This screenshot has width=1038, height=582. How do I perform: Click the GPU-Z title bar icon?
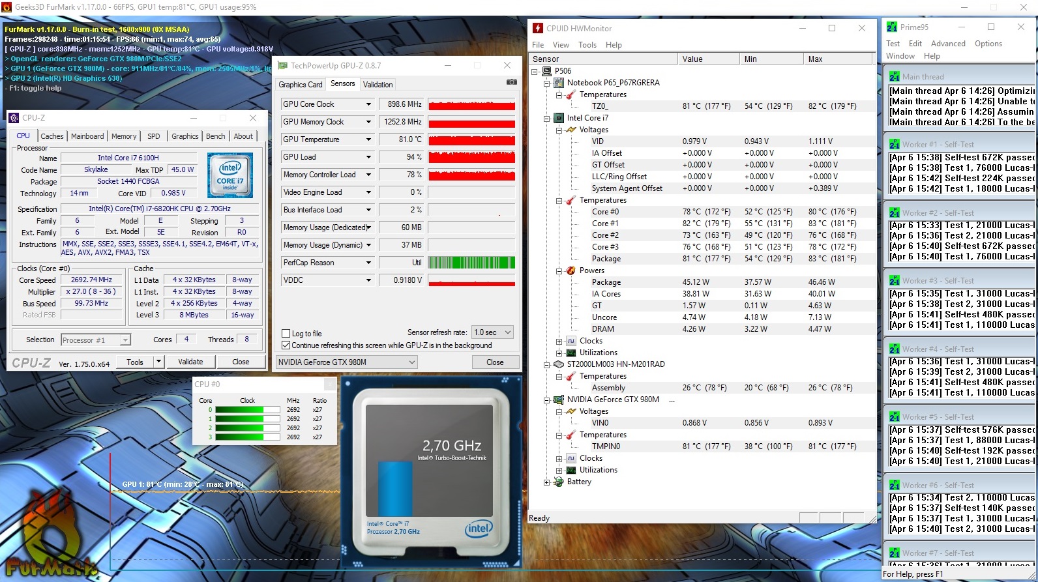coord(282,65)
